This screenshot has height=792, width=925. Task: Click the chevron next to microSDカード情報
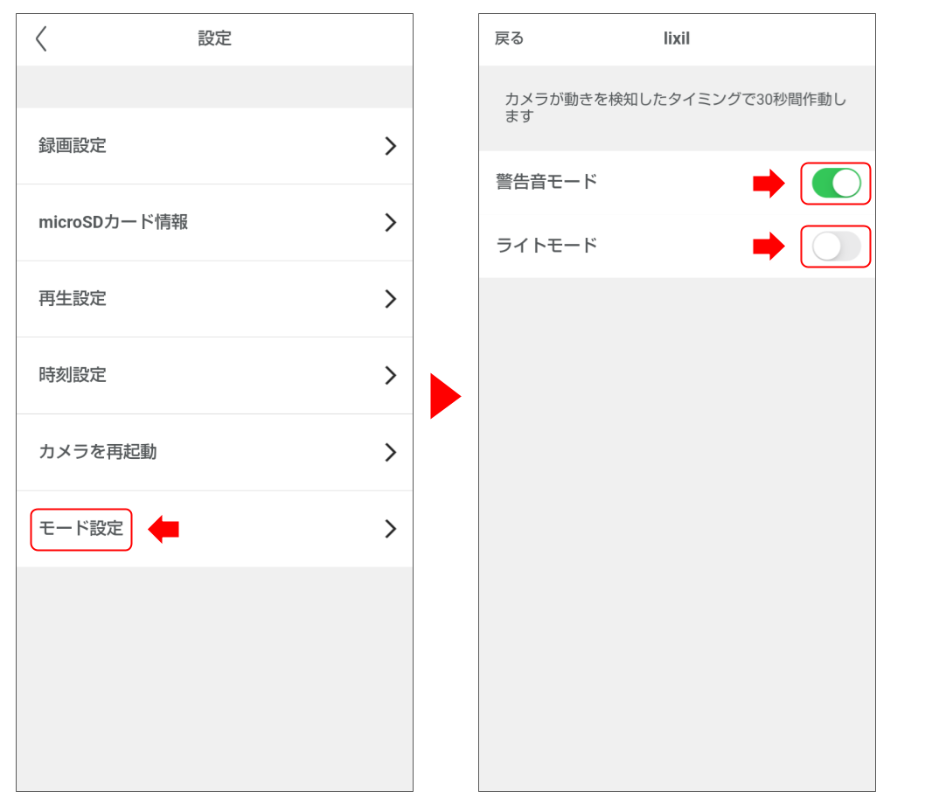coord(390,222)
